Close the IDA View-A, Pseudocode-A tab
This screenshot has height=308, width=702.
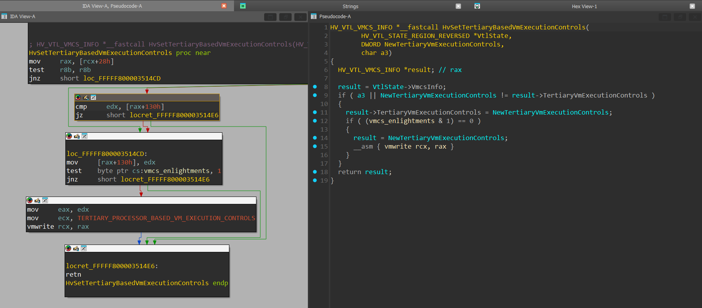coord(224,6)
